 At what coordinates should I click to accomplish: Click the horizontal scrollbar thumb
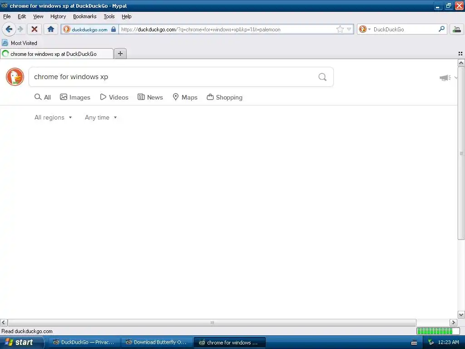[212, 323]
